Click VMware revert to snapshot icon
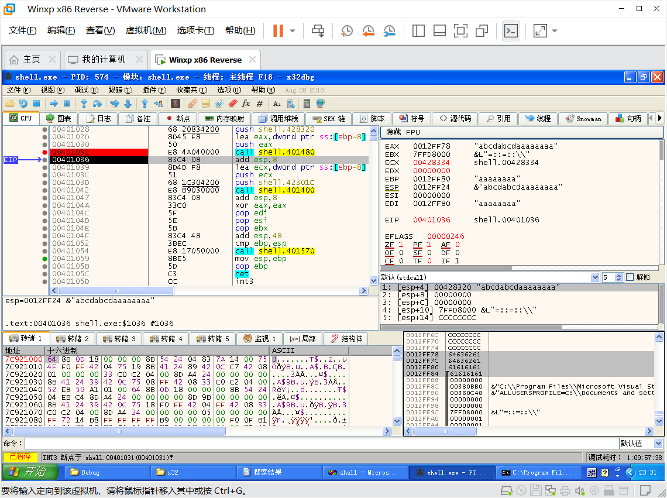Image resolution: width=667 pixels, height=498 pixels. pos(368,30)
